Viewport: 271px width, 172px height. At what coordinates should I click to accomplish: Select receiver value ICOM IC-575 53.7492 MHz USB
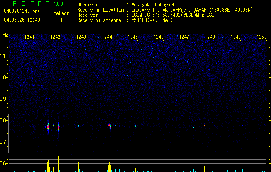click(173, 15)
